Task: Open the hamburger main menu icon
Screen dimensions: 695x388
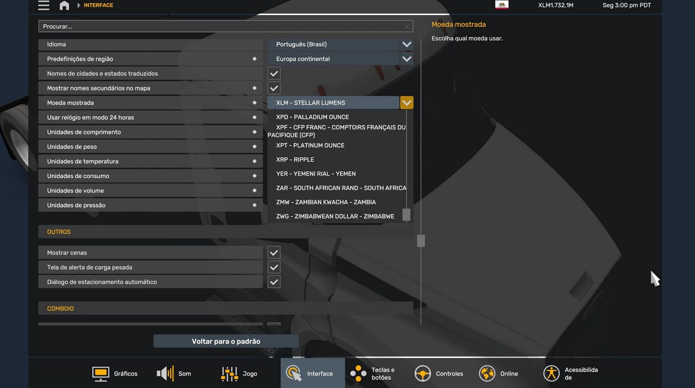Action: (x=43, y=5)
